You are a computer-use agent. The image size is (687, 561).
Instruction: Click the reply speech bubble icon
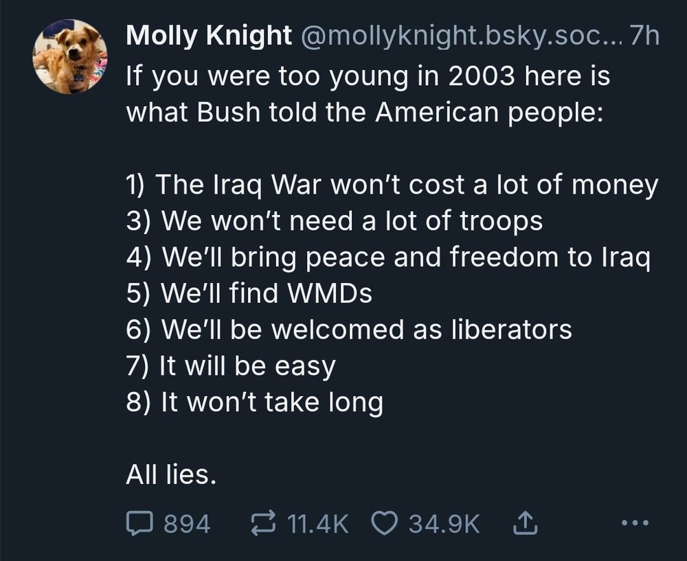coord(139,524)
